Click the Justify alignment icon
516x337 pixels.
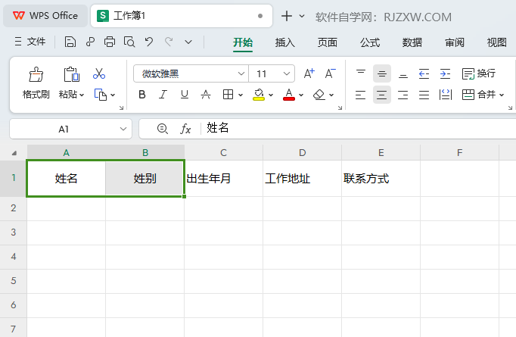424,95
